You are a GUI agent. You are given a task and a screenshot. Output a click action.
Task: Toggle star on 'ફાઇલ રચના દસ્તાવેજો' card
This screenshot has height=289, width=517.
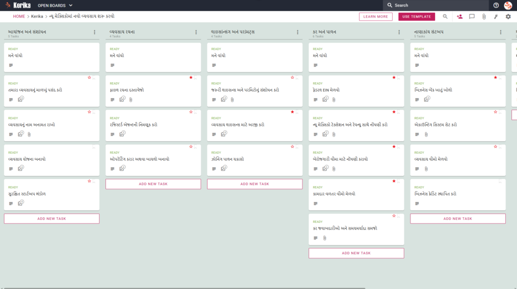(x=191, y=78)
